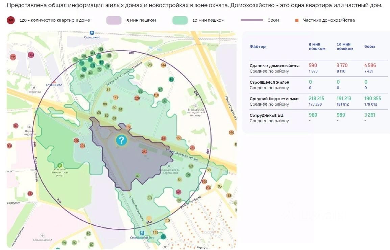Click the 144 apartment marker
This screenshot has height=250, width=390.
(x=163, y=65)
